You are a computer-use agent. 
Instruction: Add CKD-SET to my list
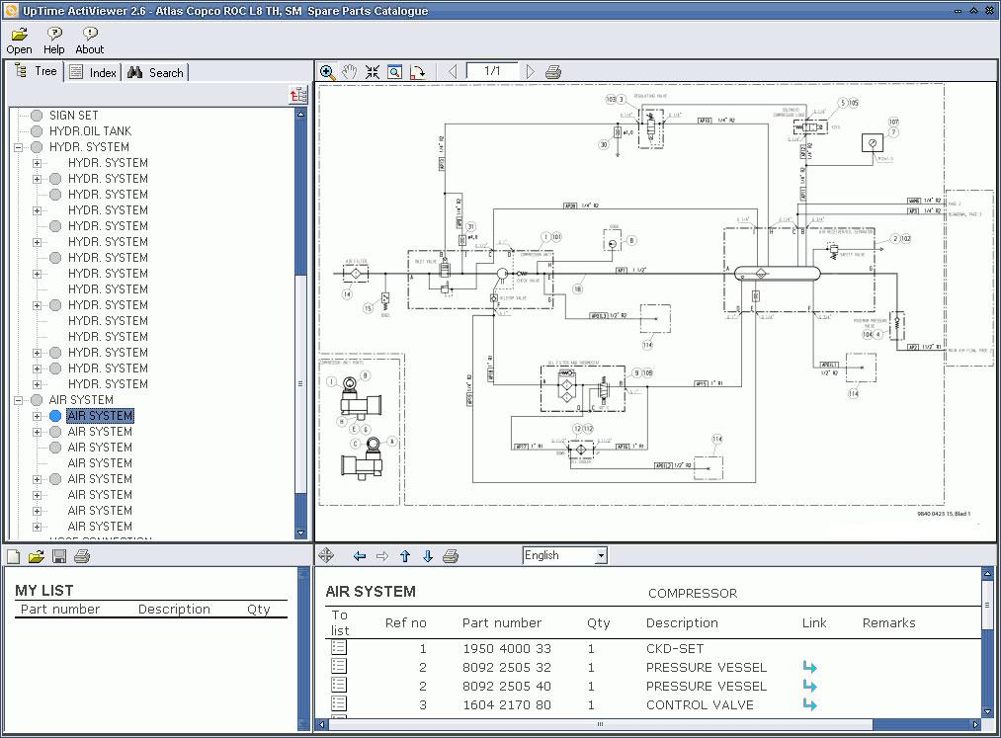pyautogui.click(x=339, y=647)
